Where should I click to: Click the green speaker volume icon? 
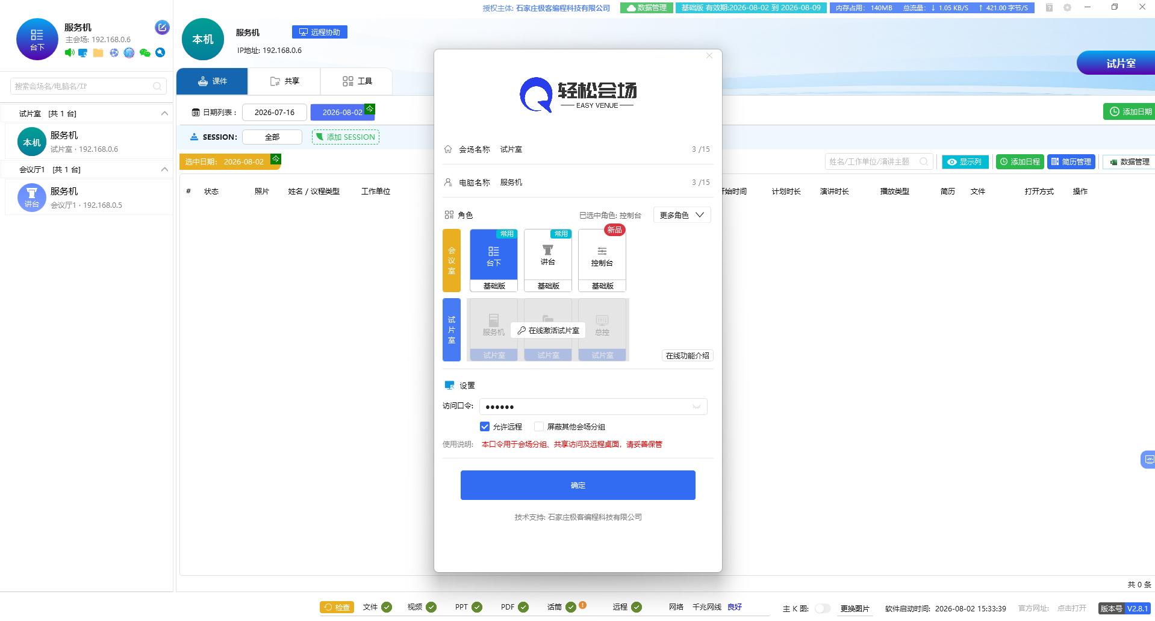point(70,52)
